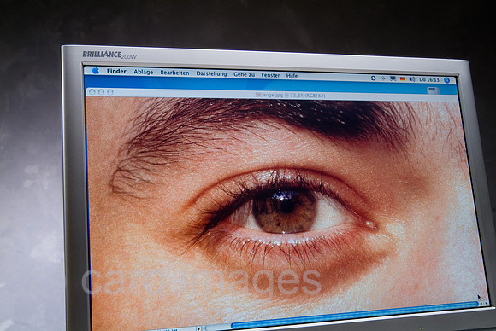Open the Hilfe menu
This screenshot has height=331, width=496.
[292, 76]
